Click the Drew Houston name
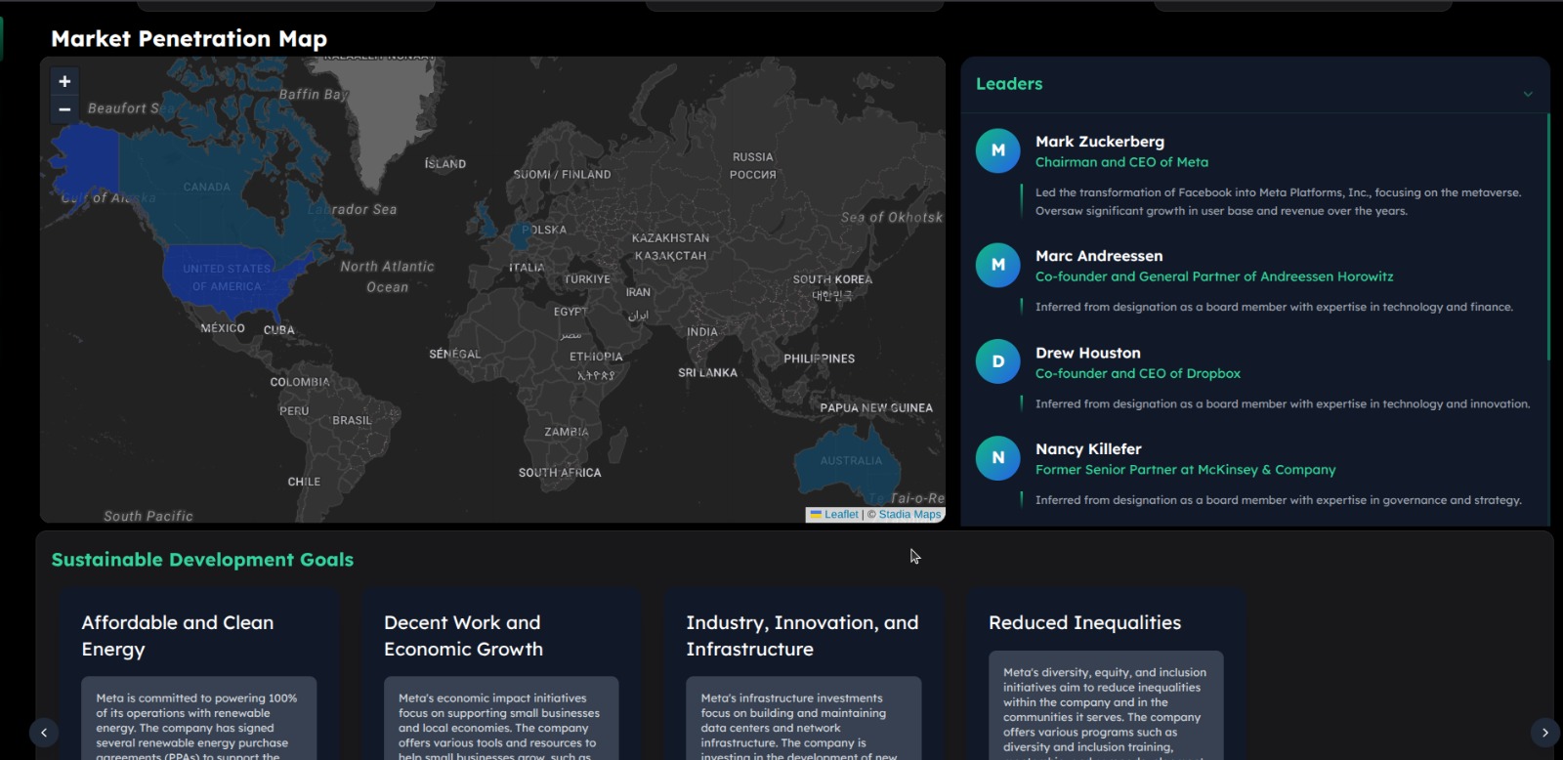This screenshot has width=1563, height=760. pyautogui.click(x=1088, y=353)
